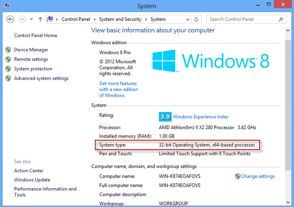294x207 pixels.
Task: Click the shield icon beside Device Manager
Action: coord(8,50)
